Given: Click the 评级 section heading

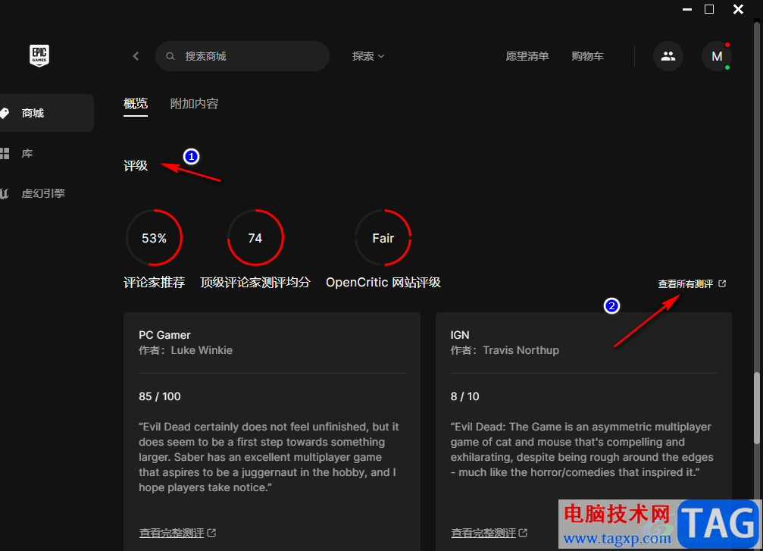Looking at the screenshot, I should coord(136,165).
